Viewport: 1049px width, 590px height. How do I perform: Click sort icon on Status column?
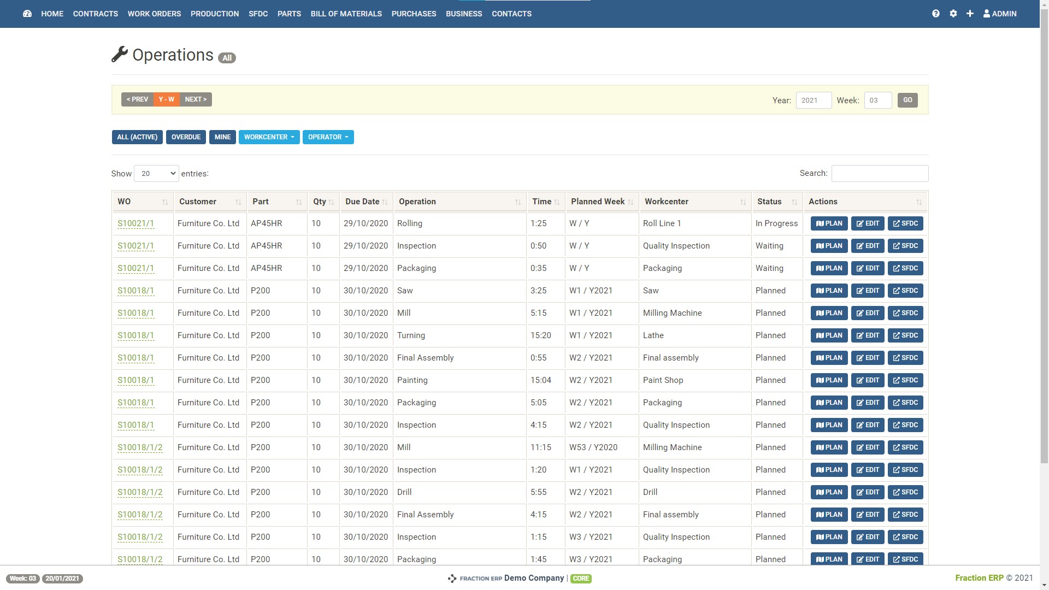tap(794, 202)
